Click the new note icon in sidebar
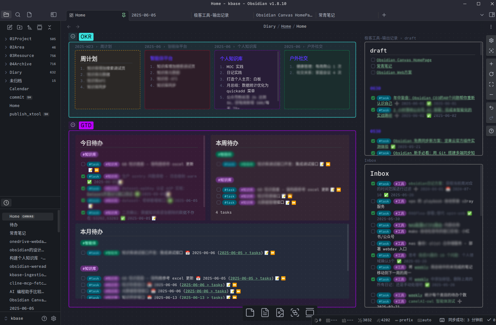496x325 pixels. pyautogui.click(x=10, y=27)
